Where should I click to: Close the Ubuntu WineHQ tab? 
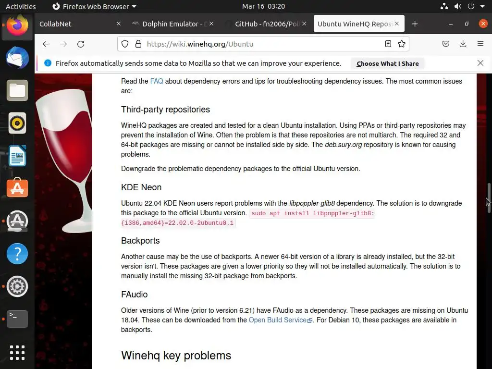tap(397, 24)
